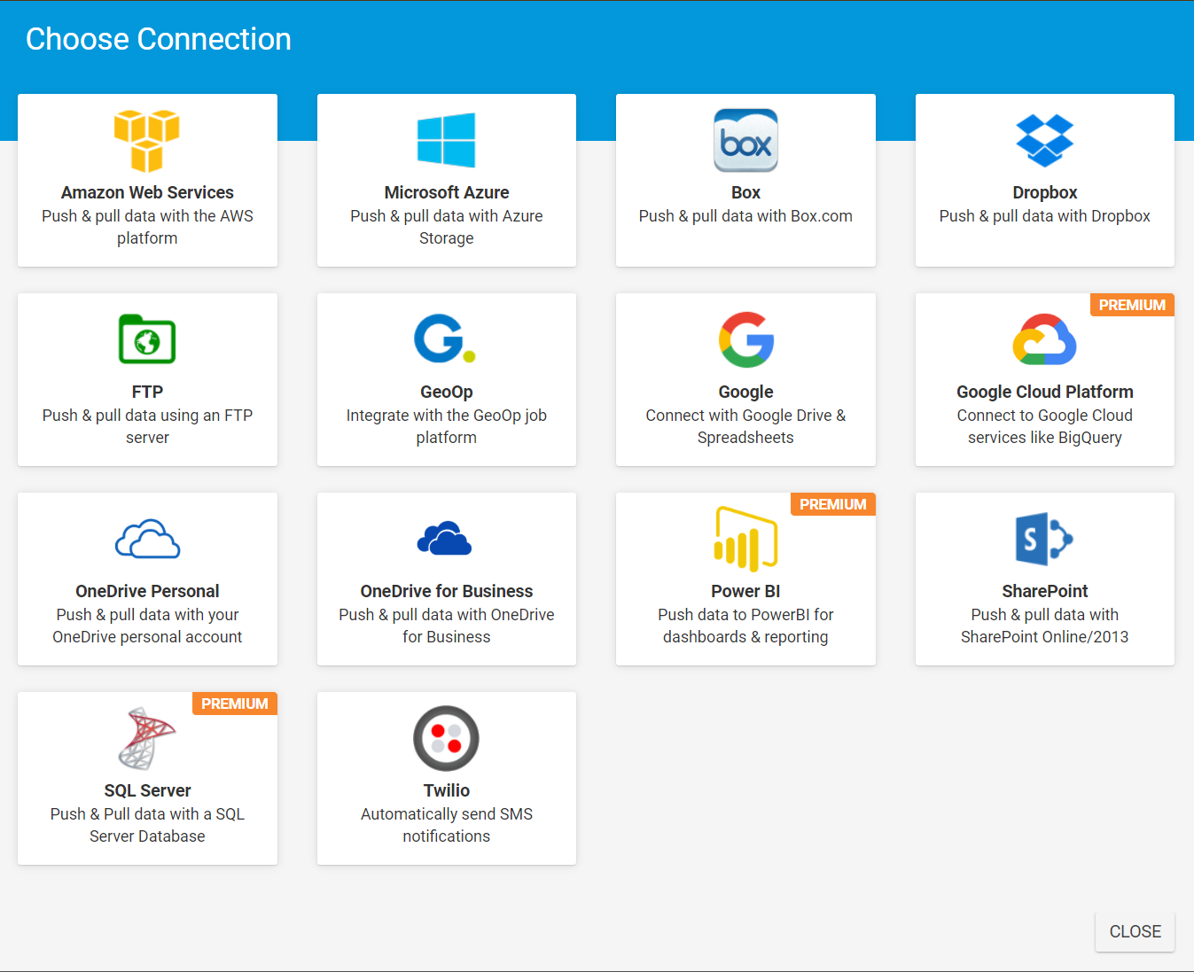This screenshot has height=972, width=1194.
Task: Click the OneDrive Personal outline cloud icon
Action: (x=147, y=539)
